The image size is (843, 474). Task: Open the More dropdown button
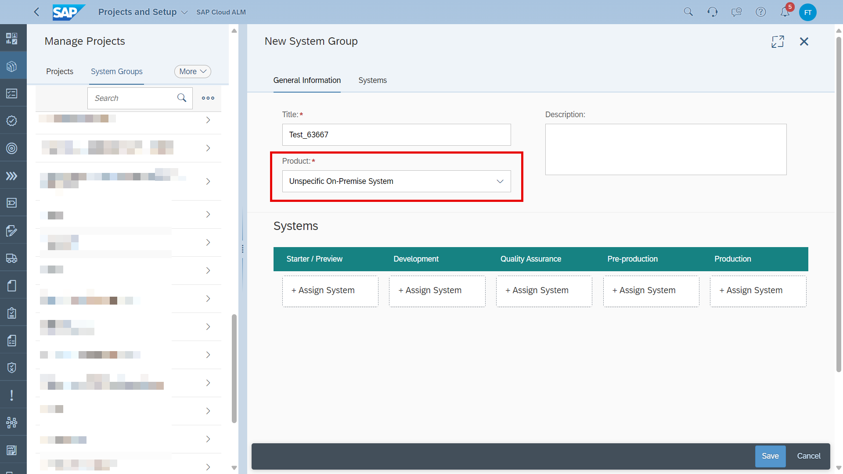click(x=192, y=72)
